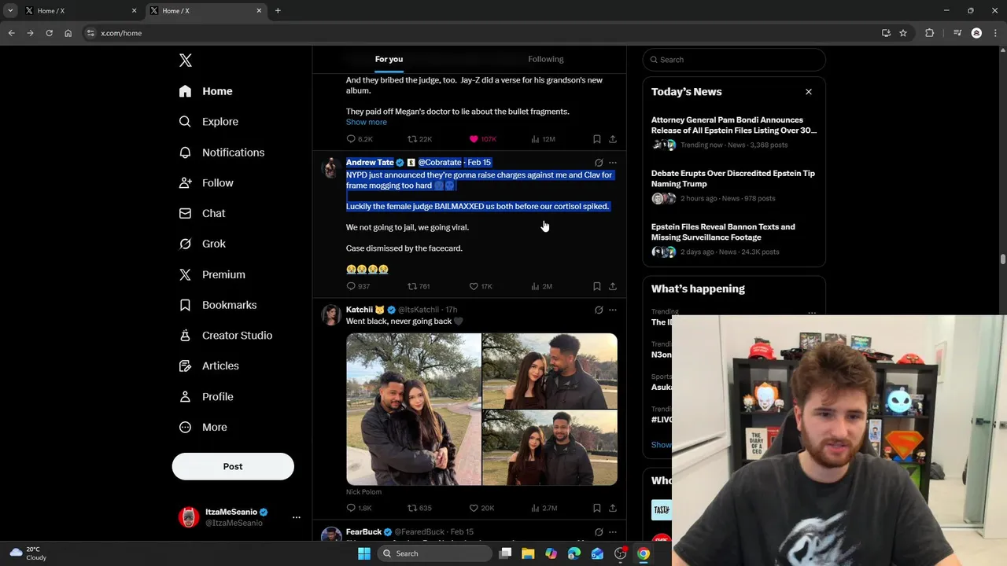
Task: Open Chrome extensions puzzle icon
Action: click(x=929, y=33)
